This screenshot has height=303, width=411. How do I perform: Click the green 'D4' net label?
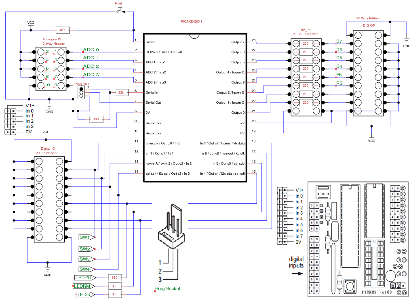tap(339, 66)
